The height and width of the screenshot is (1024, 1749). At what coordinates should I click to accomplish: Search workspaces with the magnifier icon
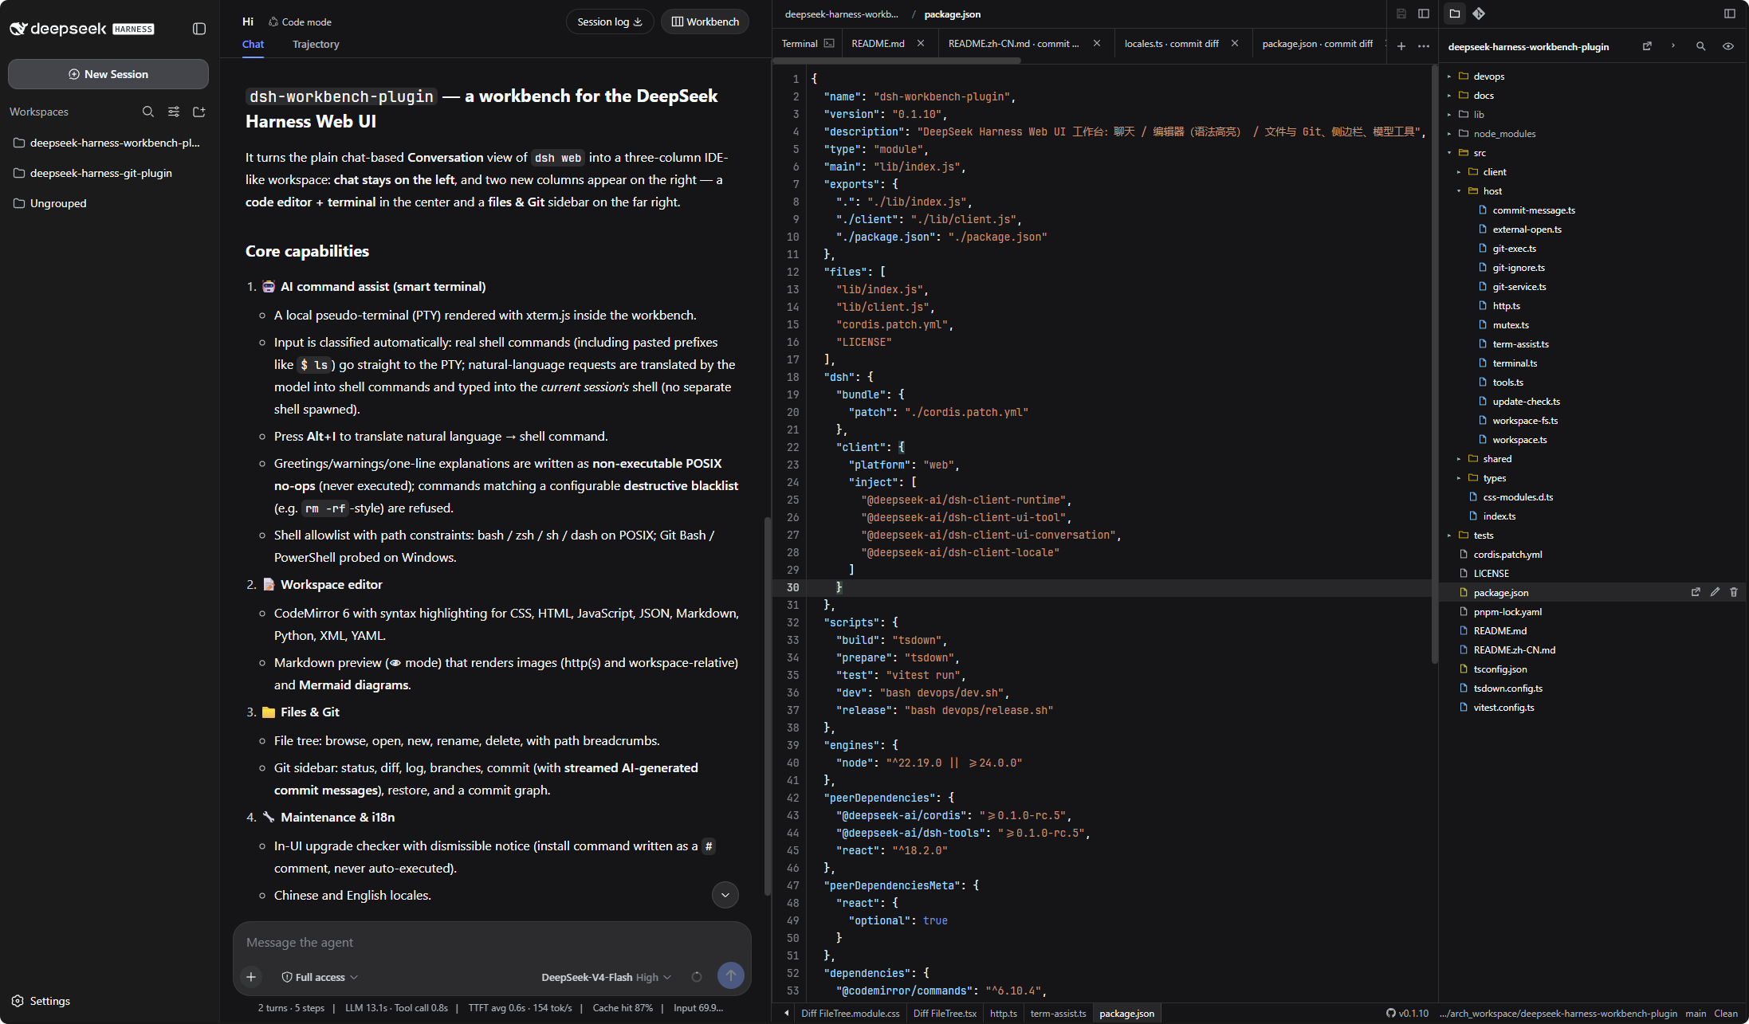(148, 112)
